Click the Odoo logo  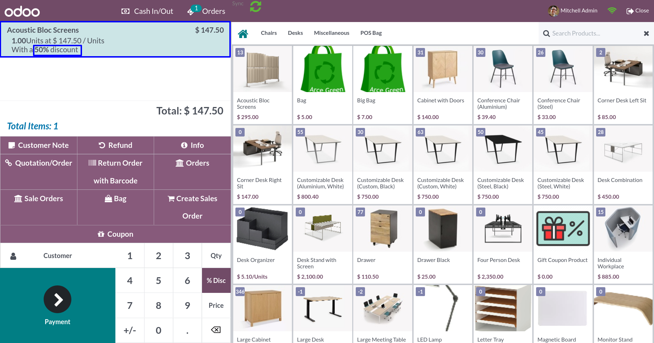click(22, 11)
